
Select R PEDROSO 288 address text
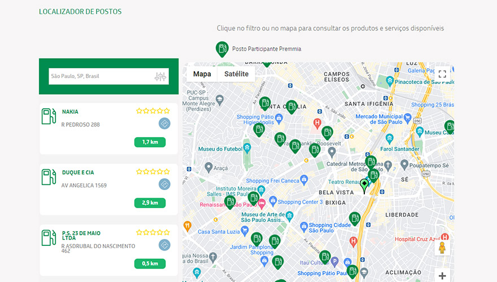[x=81, y=125]
